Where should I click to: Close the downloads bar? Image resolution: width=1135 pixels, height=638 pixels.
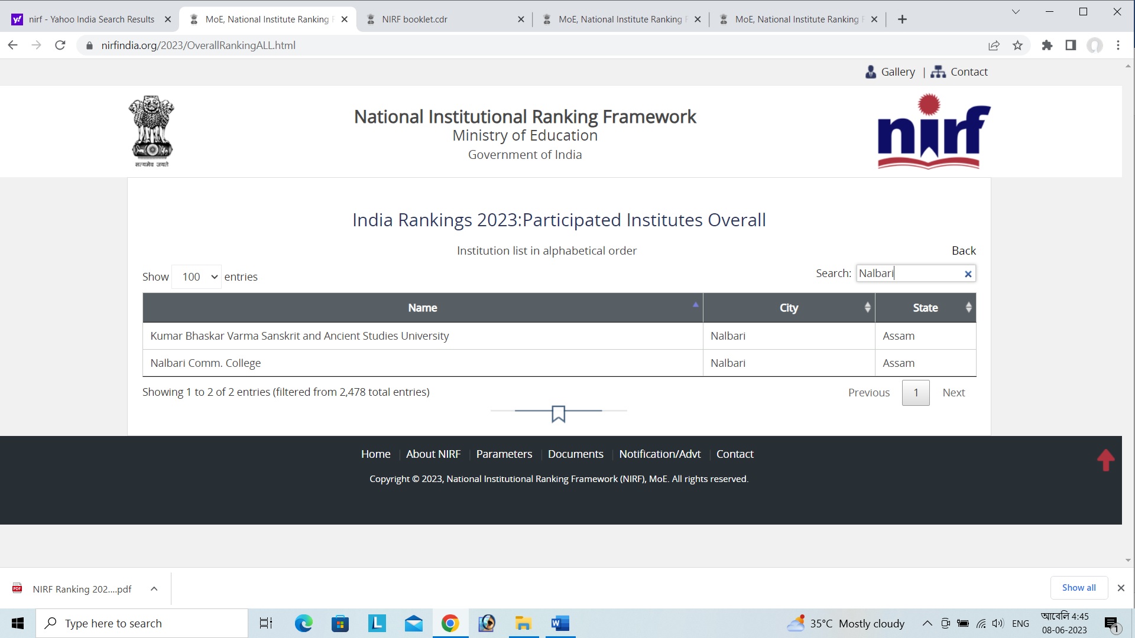click(1121, 588)
